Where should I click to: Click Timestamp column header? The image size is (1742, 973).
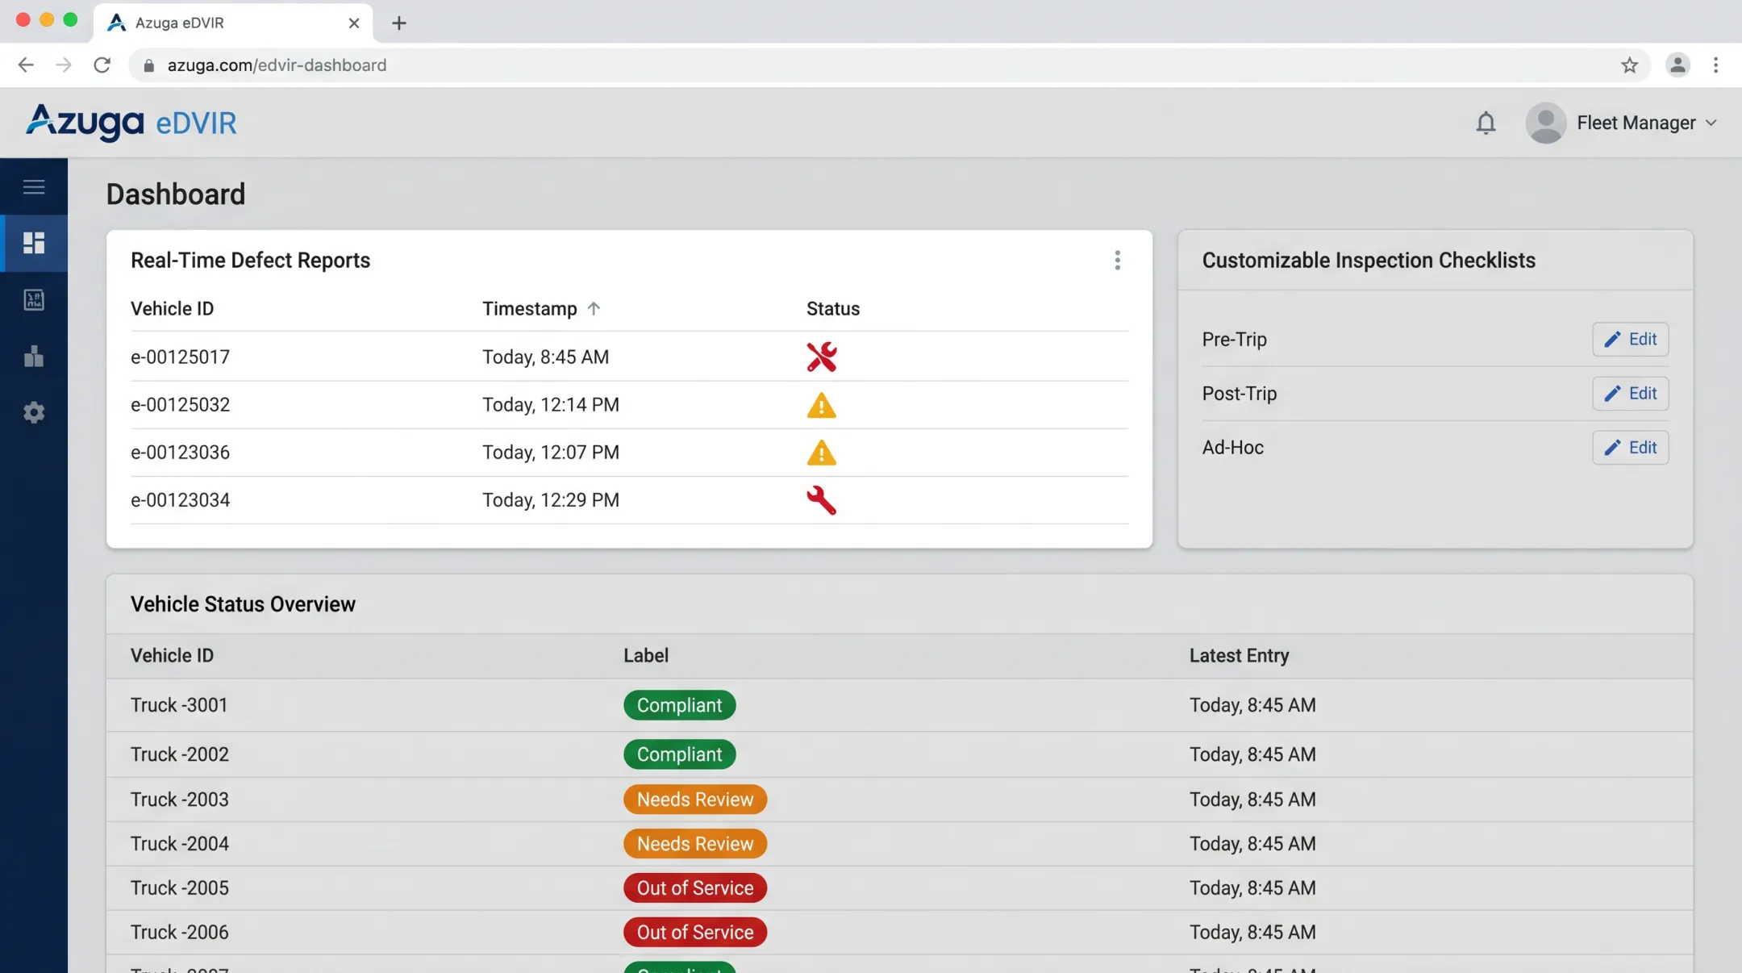(529, 308)
